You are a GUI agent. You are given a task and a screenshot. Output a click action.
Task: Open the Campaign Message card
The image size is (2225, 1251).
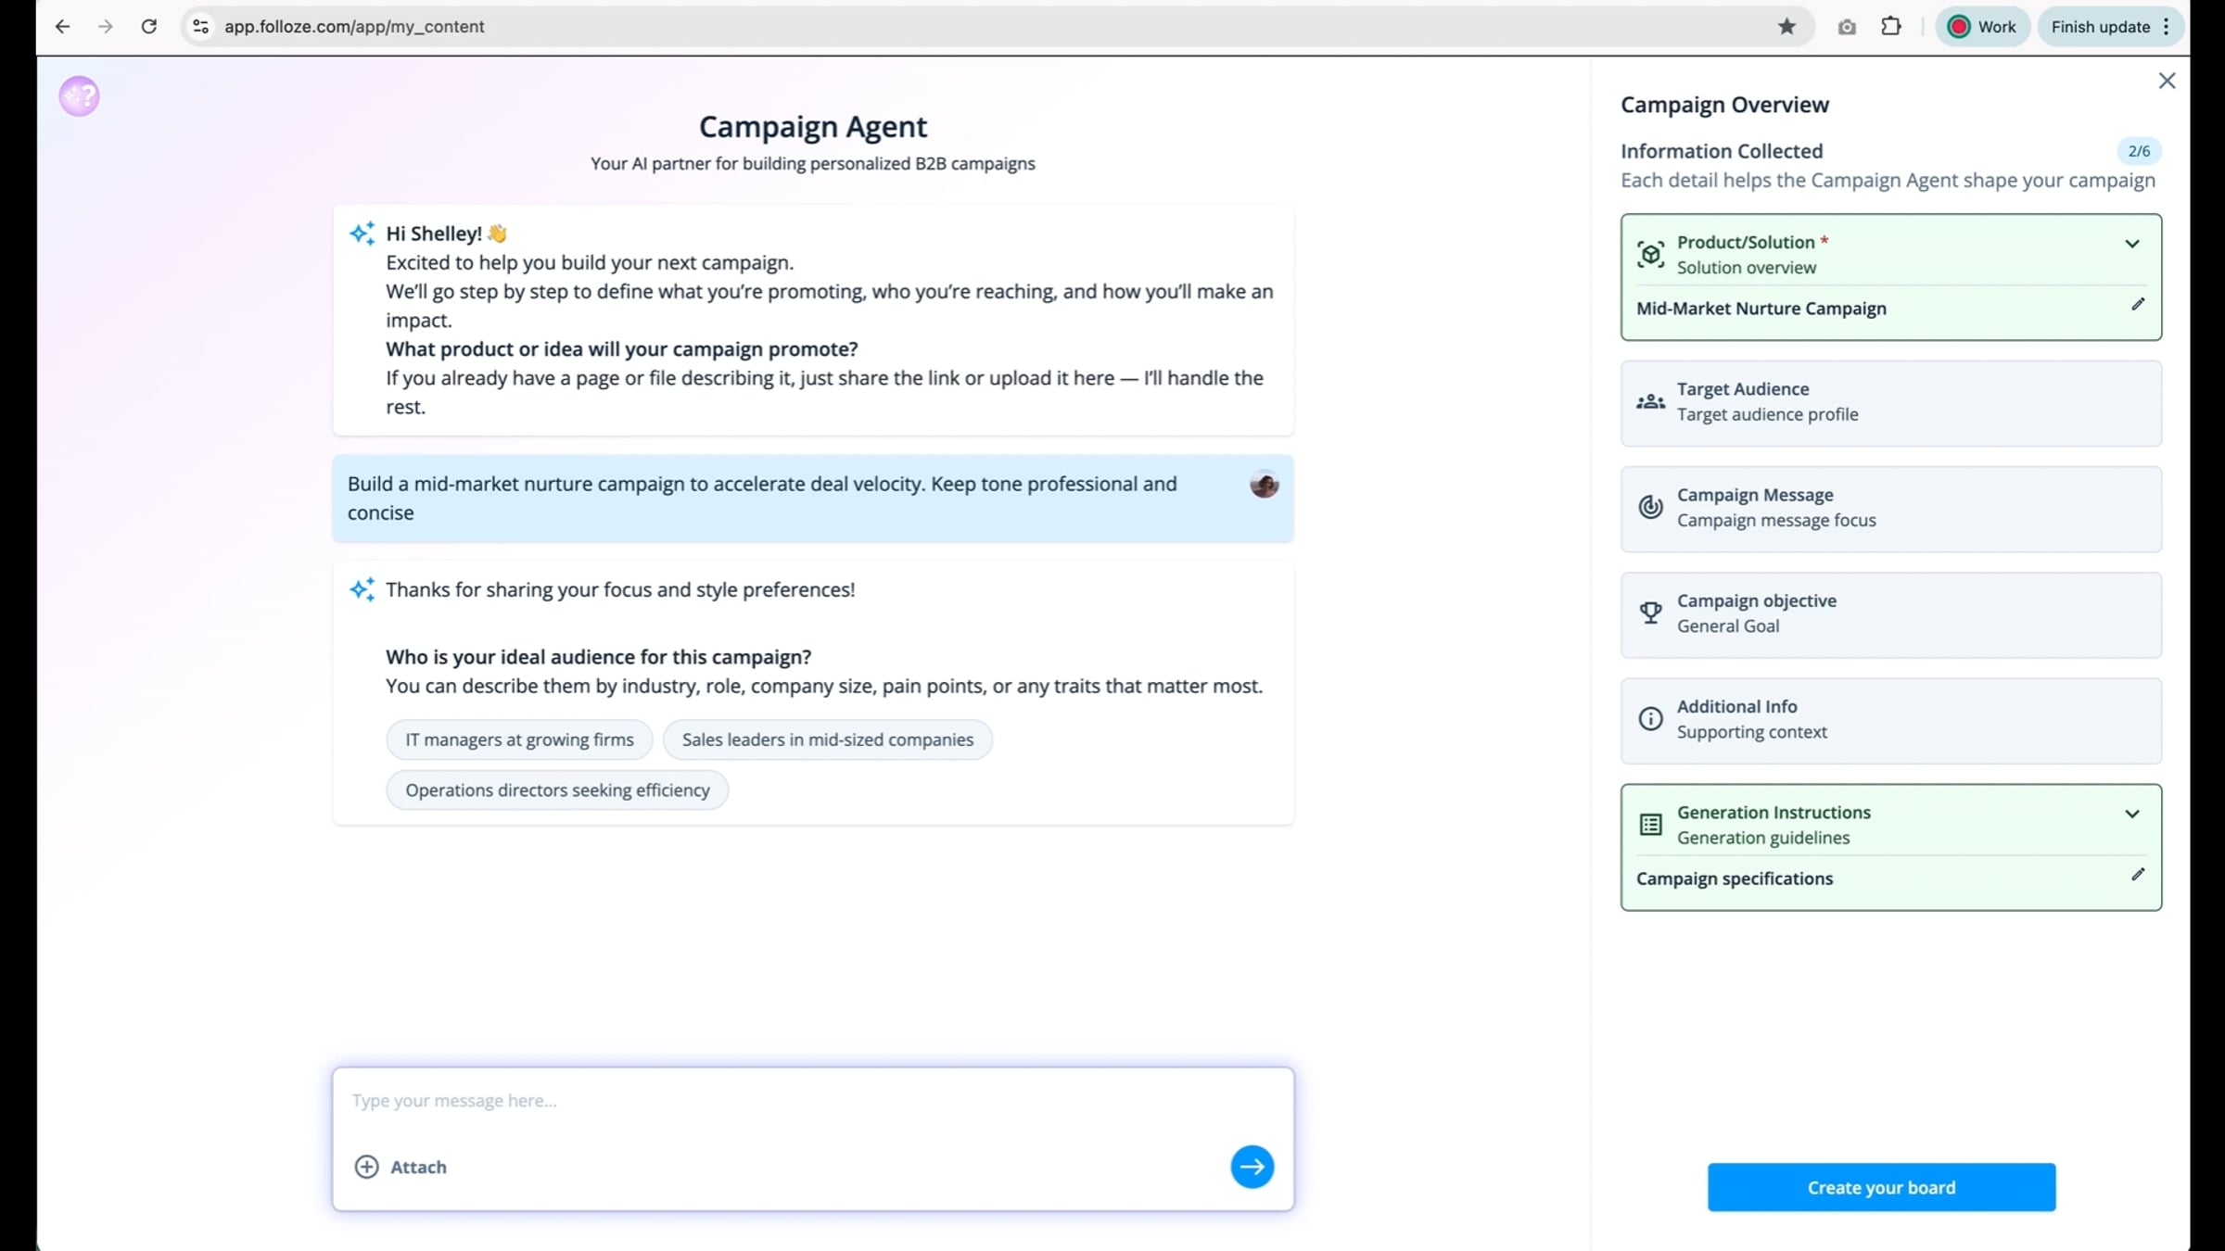click(1890, 508)
